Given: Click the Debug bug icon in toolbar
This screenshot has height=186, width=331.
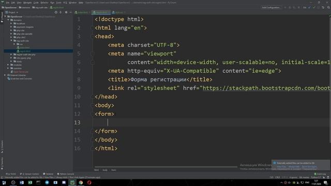Looking at the screenshot, I should pos(290,8).
